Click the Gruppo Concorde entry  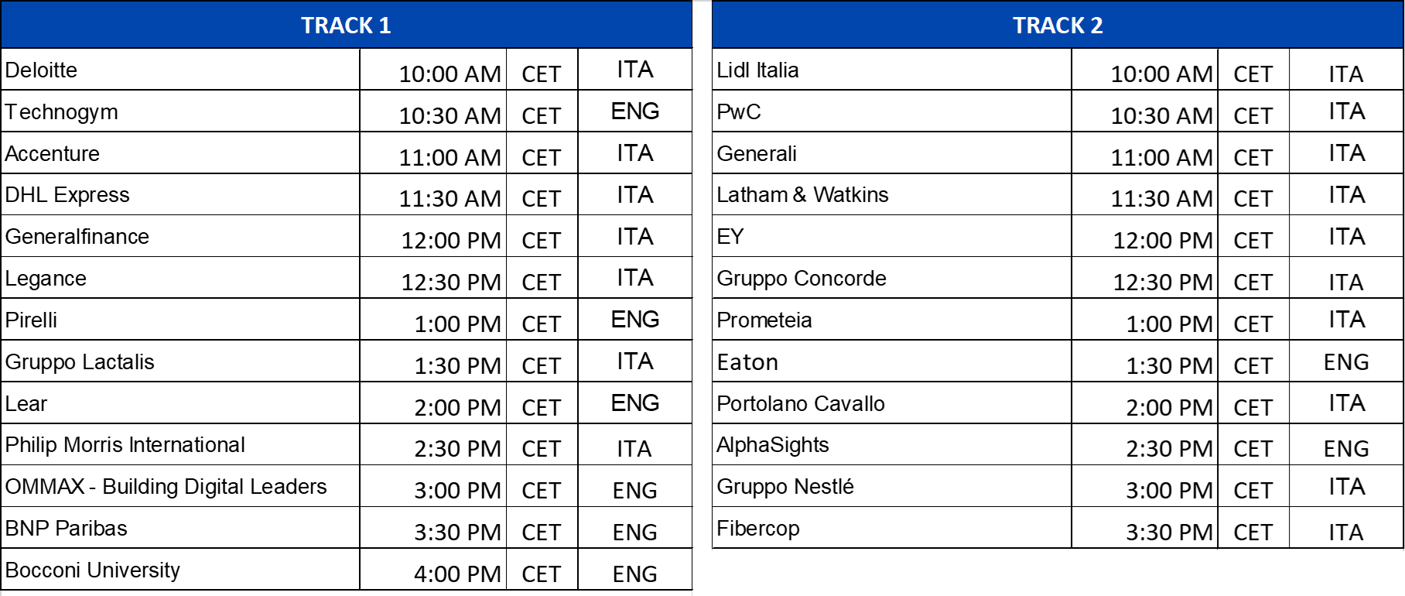[802, 279]
